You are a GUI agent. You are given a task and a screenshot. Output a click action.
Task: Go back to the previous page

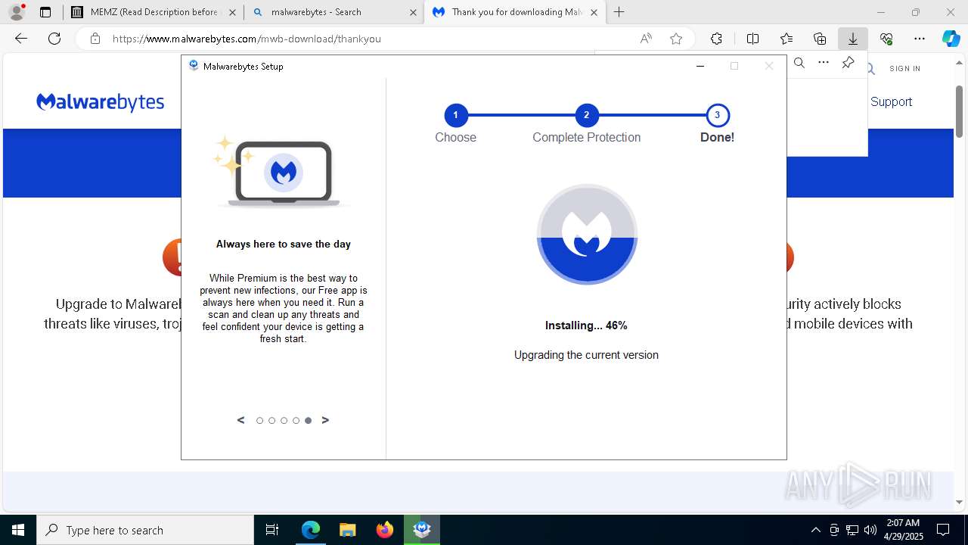point(21,39)
